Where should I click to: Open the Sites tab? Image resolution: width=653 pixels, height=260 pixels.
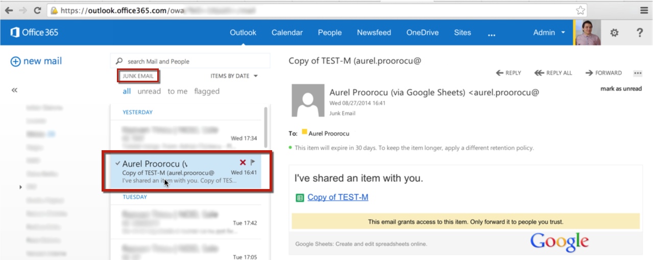pyautogui.click(x=463, y=33)
